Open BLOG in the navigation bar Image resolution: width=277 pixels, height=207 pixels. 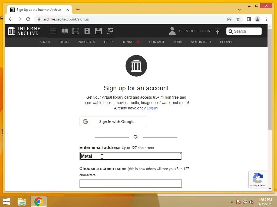click(x=64, y=42)
